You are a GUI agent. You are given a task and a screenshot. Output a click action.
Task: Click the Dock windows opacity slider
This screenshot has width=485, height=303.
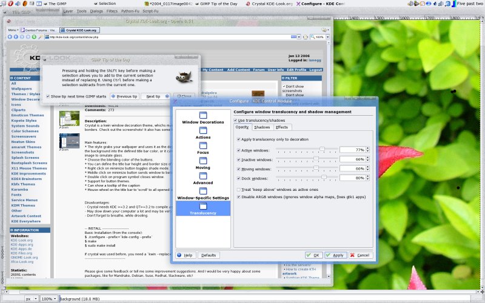pyautogui.click(x=307, y=178)
